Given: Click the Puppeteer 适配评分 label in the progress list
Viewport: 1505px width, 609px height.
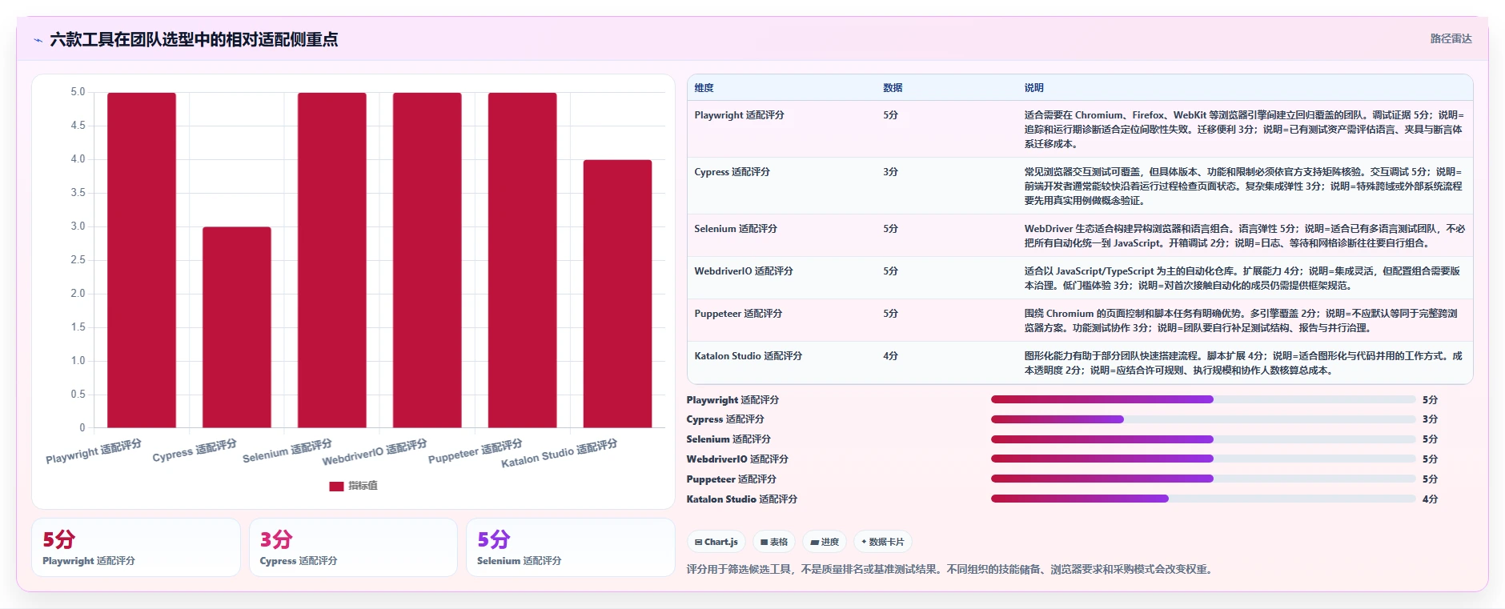Looking at the screenshot, I should click(731, 479).
